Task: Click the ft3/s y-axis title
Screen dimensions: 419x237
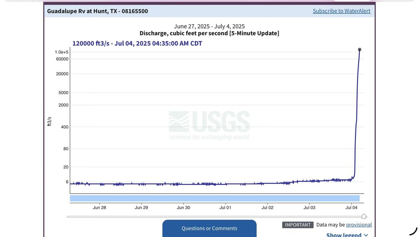Action: click(x=49, y=121)
